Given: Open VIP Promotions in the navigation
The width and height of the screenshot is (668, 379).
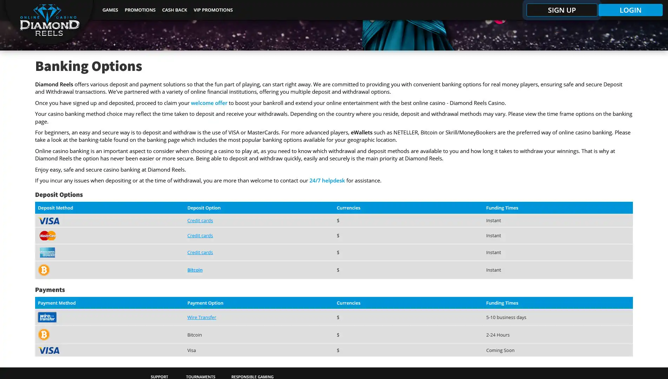Looking at the screenshot, I should [213, 10].
